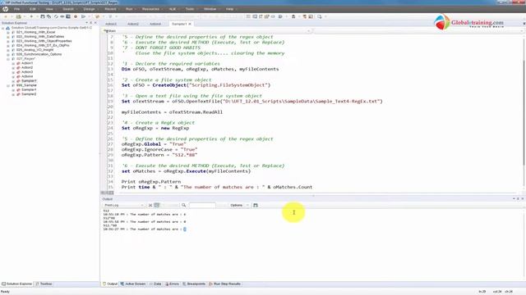Clear the output log with X icon
526x295 pixels.
[150, 205]
